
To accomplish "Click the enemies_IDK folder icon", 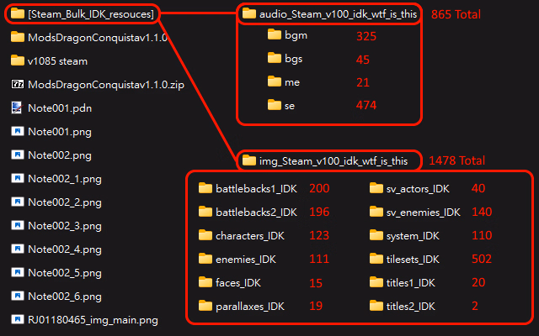I will click(205, 259).
